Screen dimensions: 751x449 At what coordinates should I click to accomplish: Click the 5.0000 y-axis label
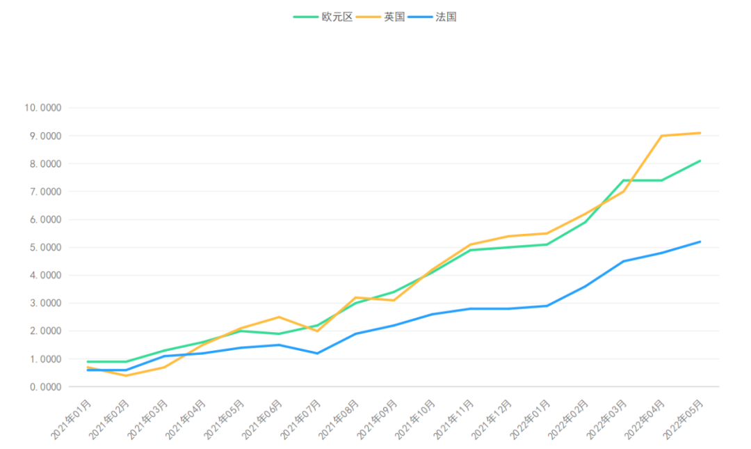point(45,247)
